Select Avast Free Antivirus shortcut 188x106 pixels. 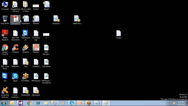[x=5, y=92]
